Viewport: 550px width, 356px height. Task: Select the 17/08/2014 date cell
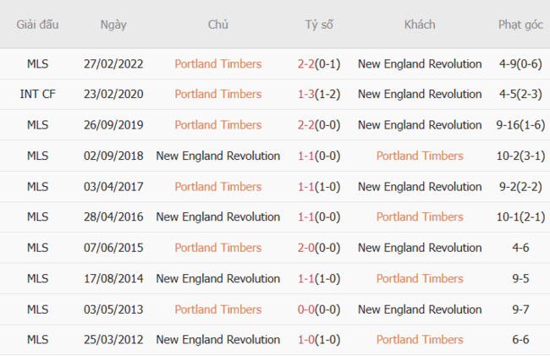113,278
